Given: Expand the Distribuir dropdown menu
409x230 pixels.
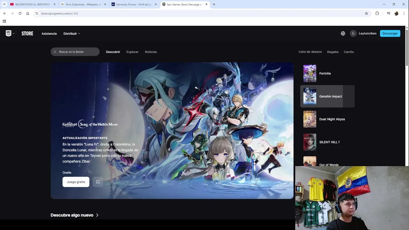Looking at the screenshot, I should click(72, 34).
